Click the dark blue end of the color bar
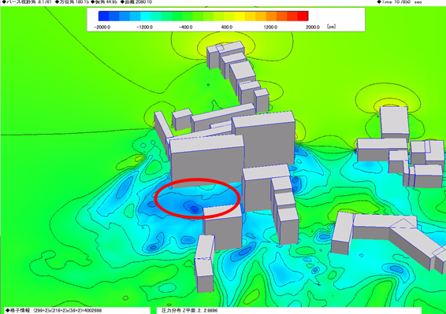 103,16
